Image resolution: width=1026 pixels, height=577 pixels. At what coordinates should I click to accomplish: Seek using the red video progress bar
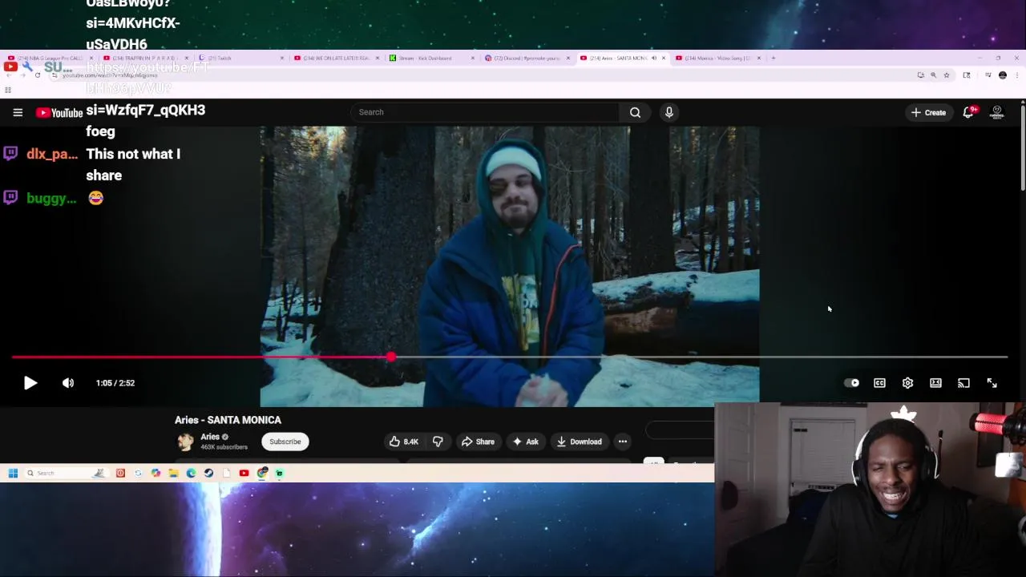[x=509, y=357]
